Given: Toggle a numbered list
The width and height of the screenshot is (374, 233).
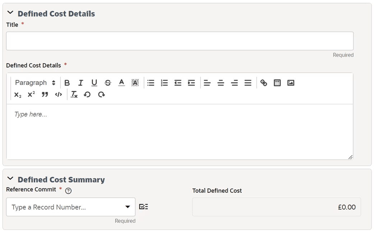Looking at the screenshot, I should 164,83.
